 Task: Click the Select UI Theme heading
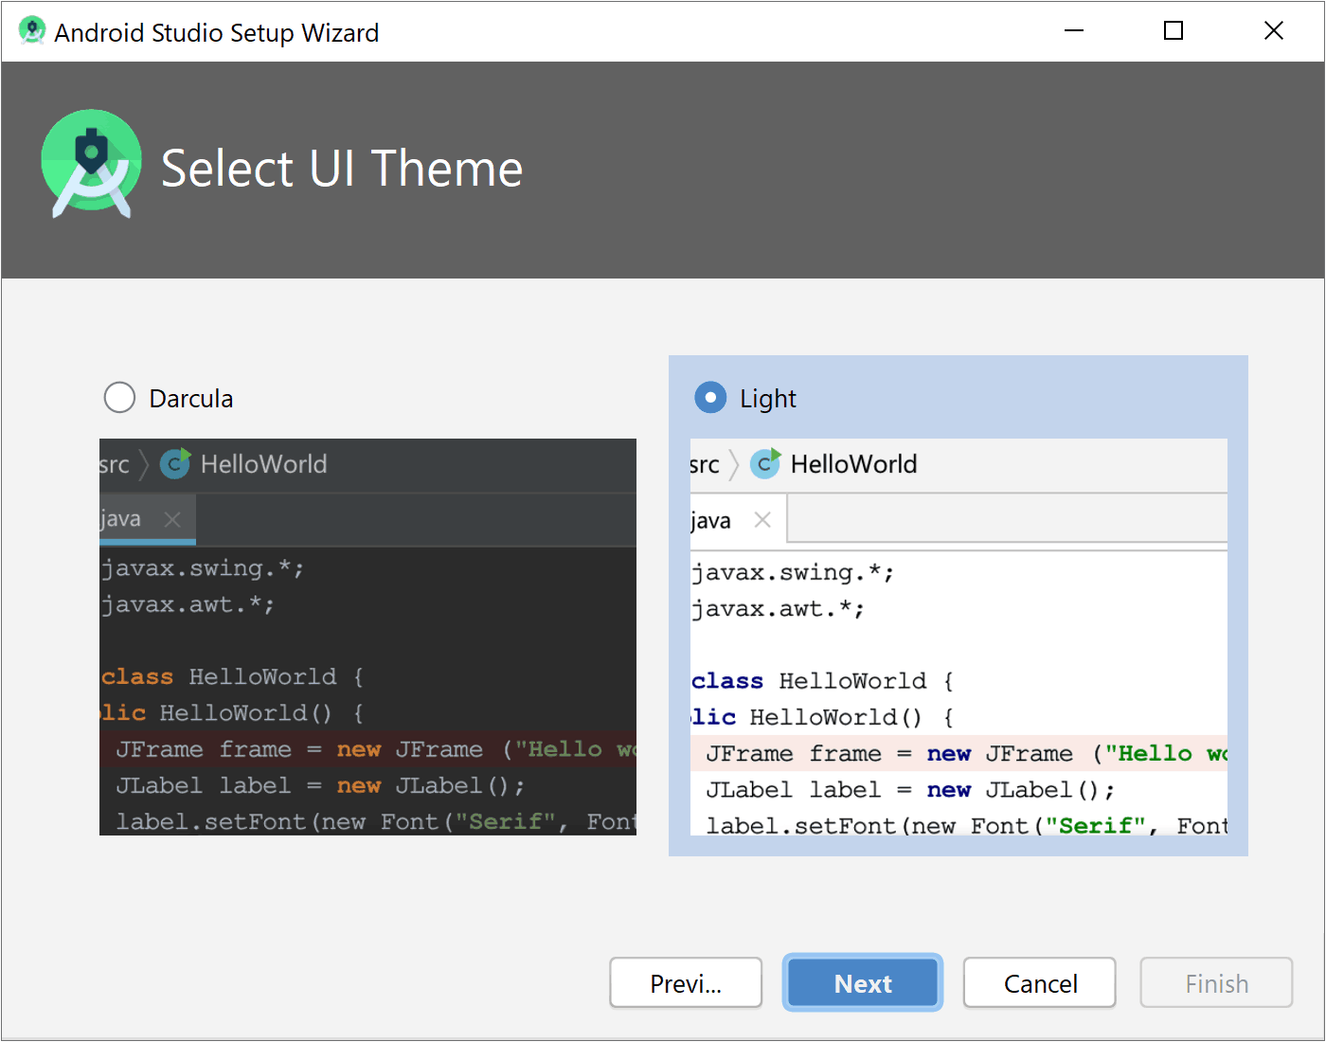[342, 169]
